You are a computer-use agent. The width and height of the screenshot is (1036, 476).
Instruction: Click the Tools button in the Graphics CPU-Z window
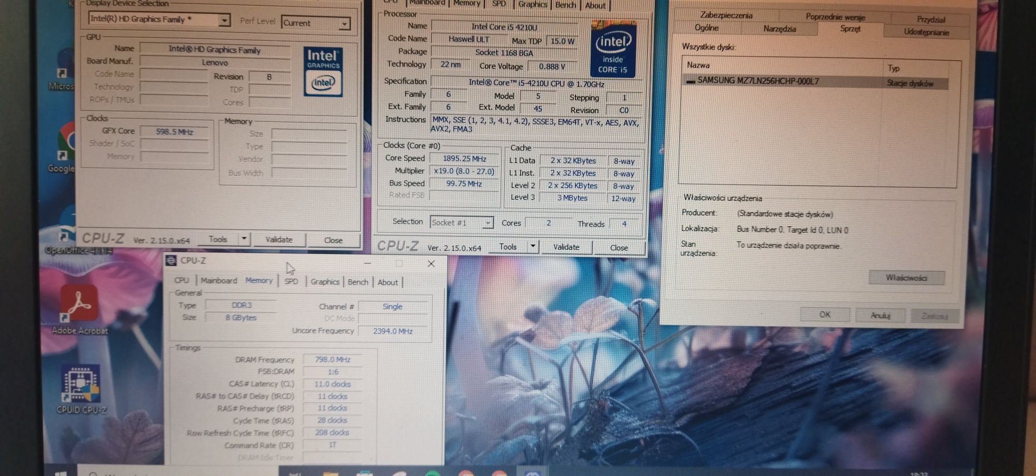click(218, 239)
